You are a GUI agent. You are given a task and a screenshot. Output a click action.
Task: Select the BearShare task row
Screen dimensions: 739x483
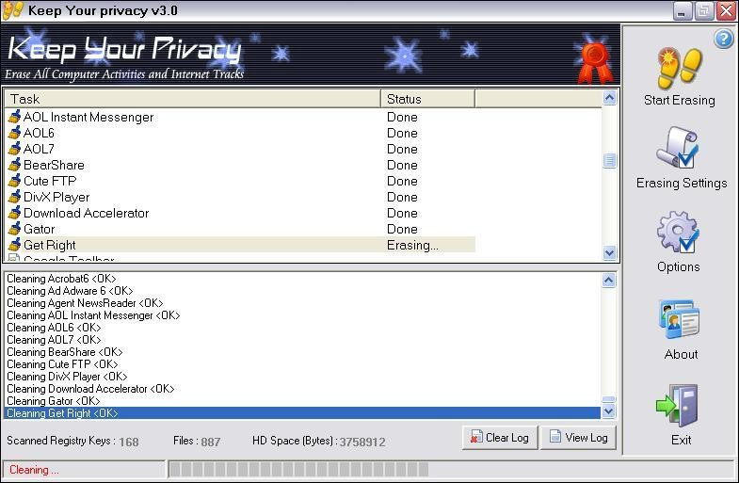[240, 165]
